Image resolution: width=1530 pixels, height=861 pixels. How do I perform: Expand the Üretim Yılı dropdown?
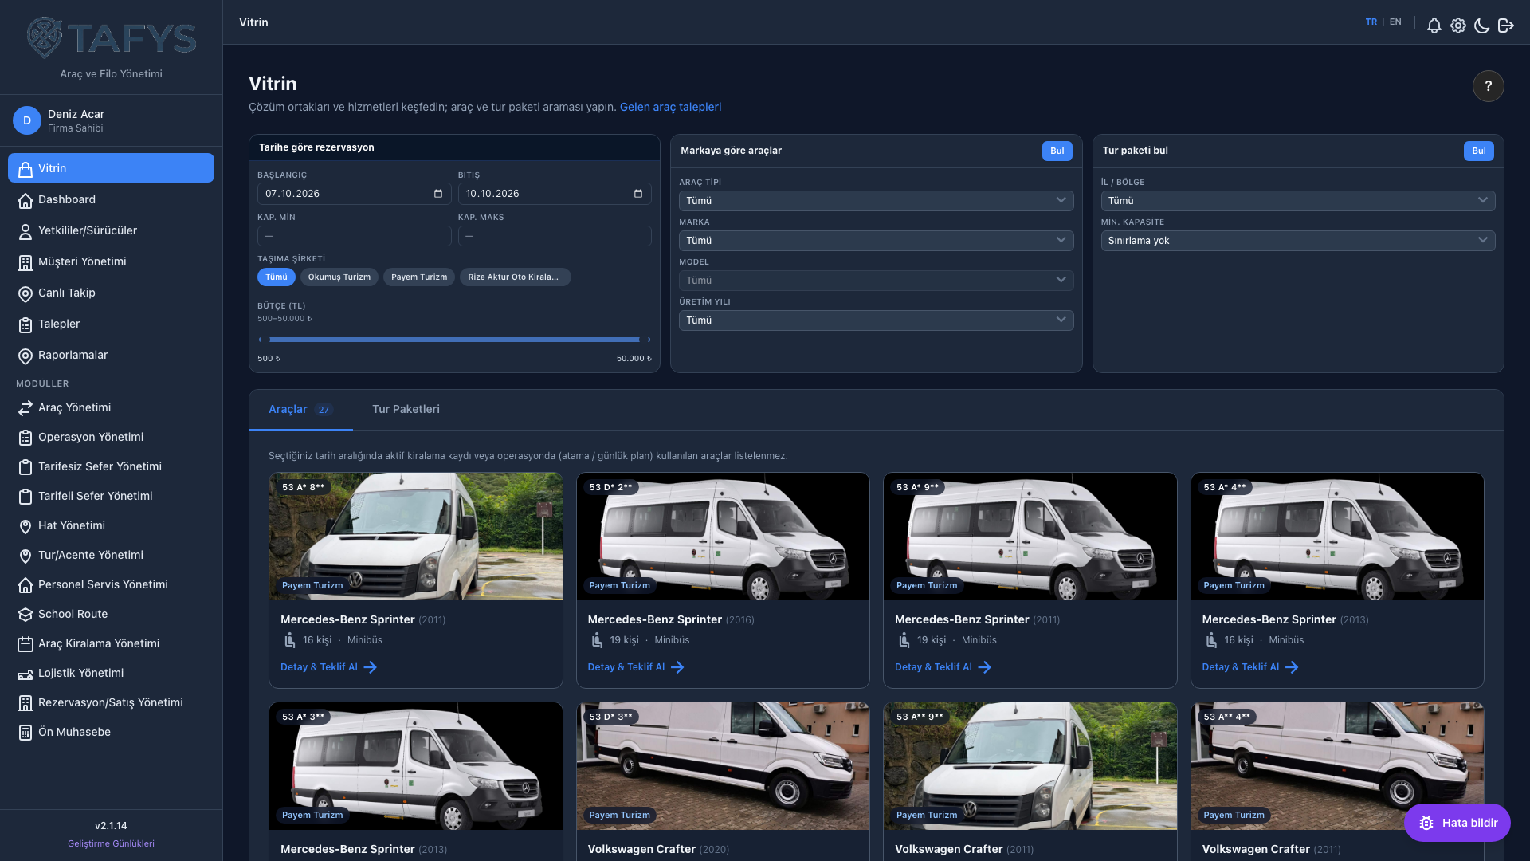click(x=876, y=320)
